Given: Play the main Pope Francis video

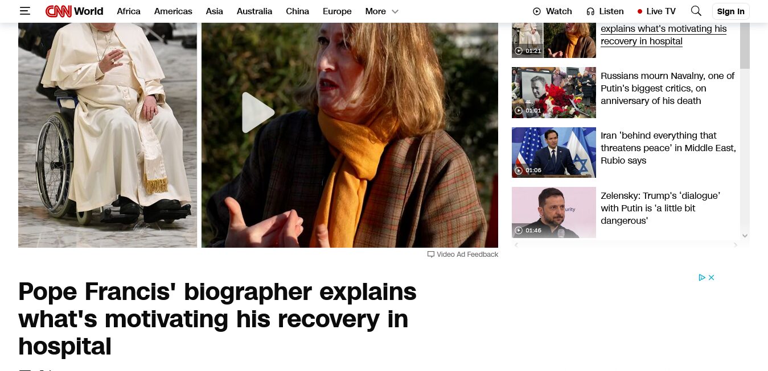Looking at the screenshot, I should tap(258, 112).
